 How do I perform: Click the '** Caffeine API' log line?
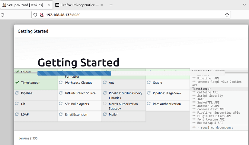click(205, 92)
